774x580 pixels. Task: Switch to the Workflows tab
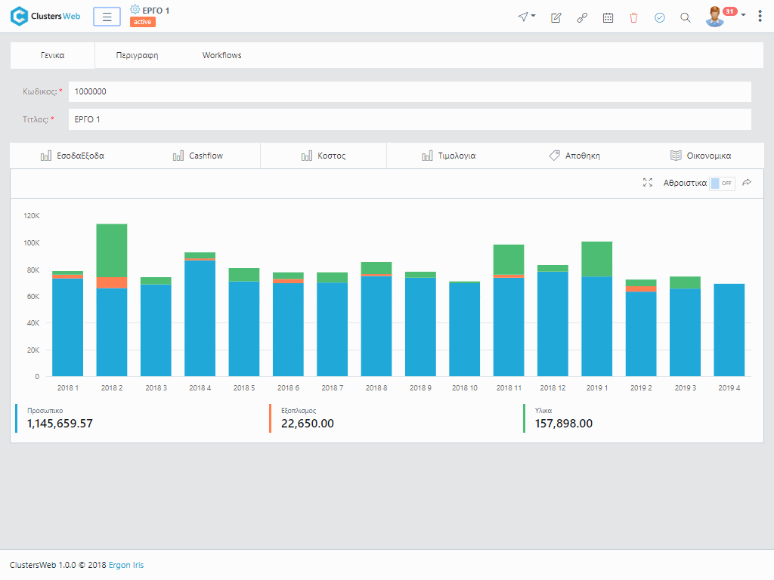pos(221,55)
